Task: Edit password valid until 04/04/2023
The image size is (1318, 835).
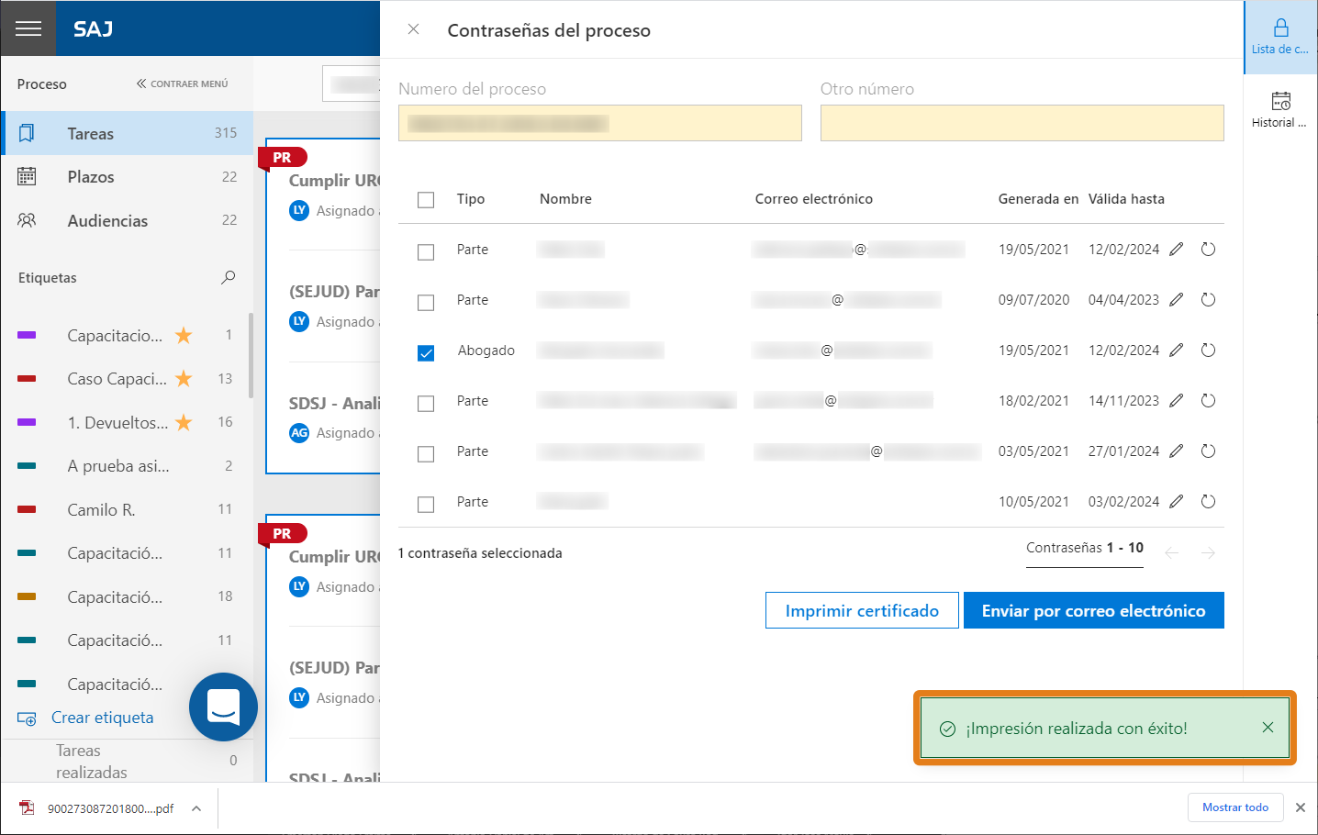Action: tap(1177, 300)
